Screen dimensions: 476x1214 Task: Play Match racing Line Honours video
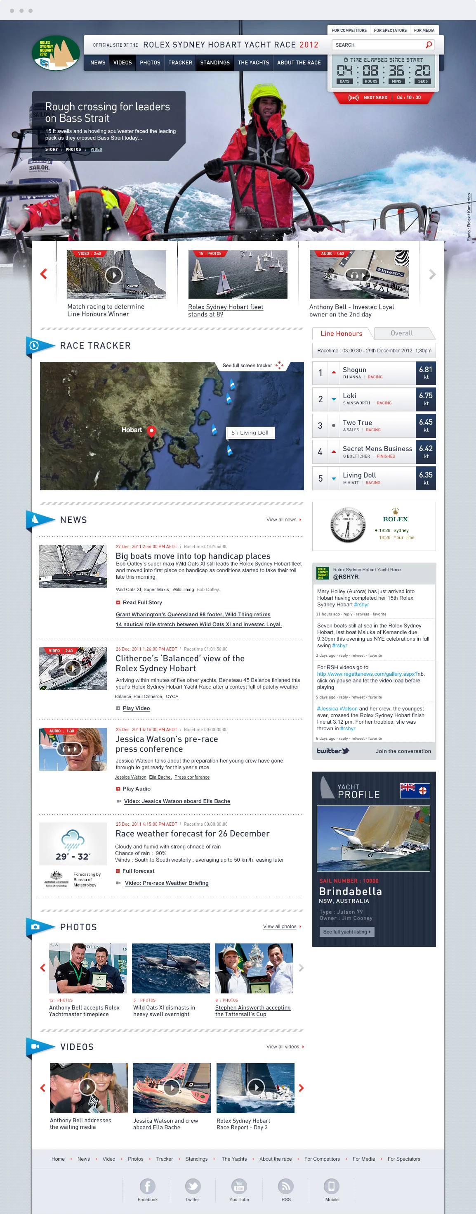point(114,275)
